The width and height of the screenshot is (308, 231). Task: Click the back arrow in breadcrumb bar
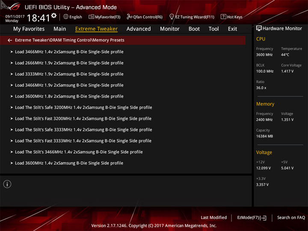tap(10, 40)
